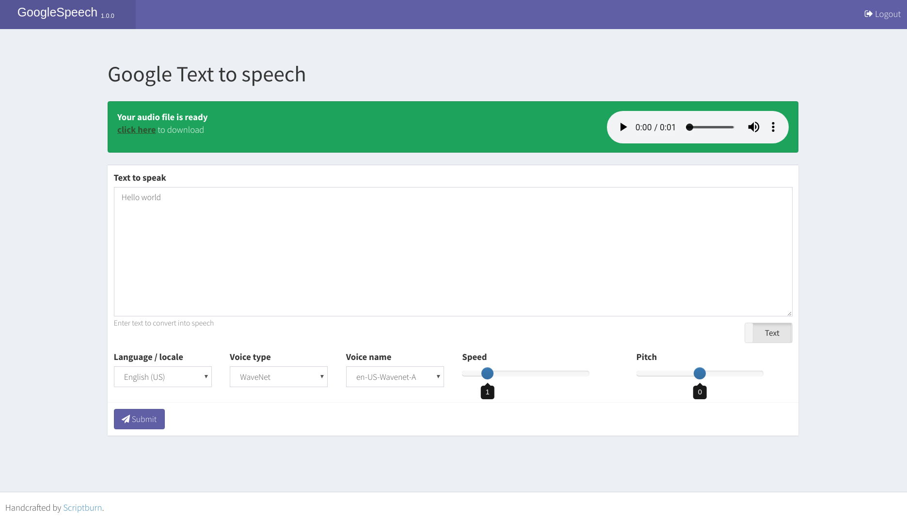The width and height of the screenshot is (907, 516).
Task: Open audio player more options menu
Action: coord(773,127)
